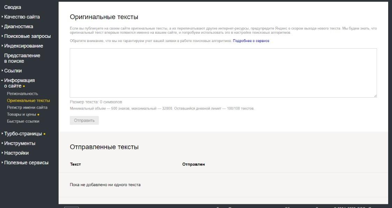Select Оригинальные тексты in the sidebar
The width and height of the screenshot is (392, 208).
(28, 101)
